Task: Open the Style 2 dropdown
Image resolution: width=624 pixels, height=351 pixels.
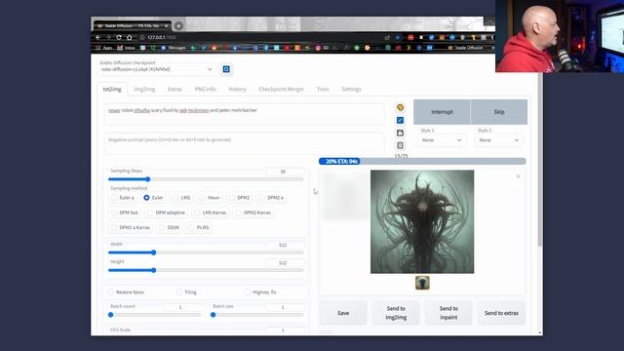Action: coord(498,140)
